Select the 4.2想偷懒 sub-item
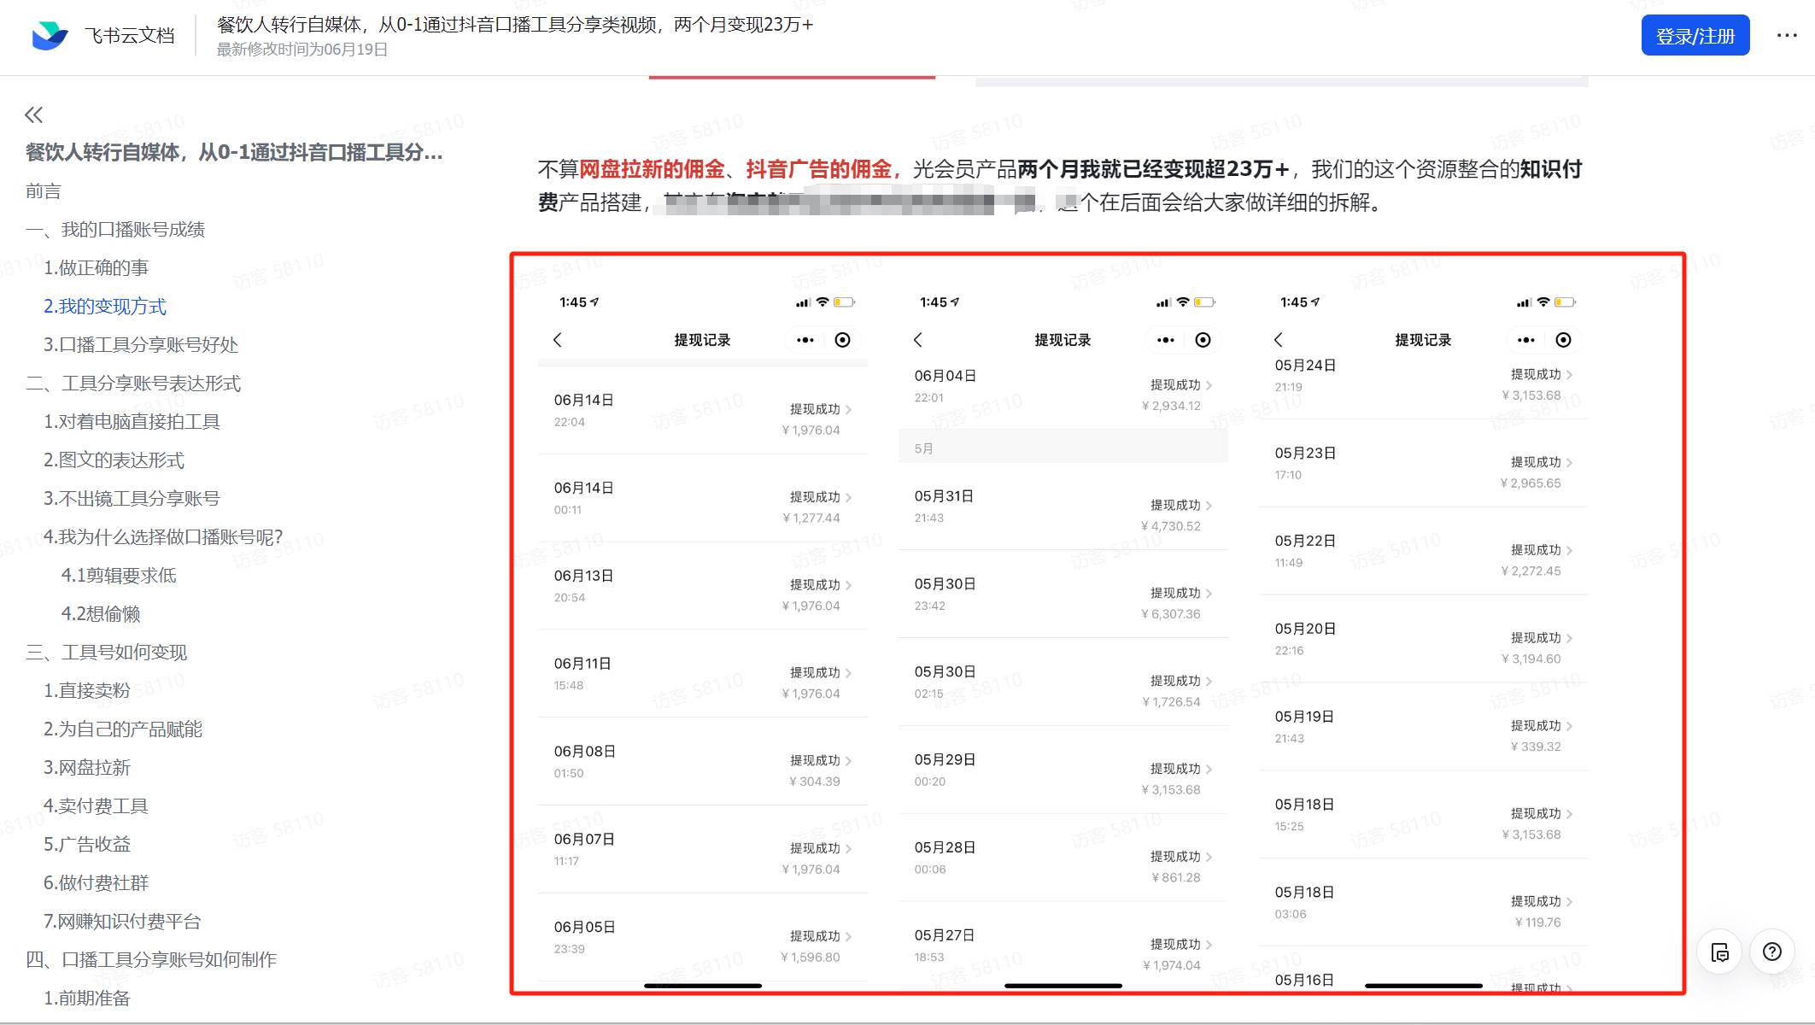The height and width of the screenshot is (1025, 1815). point(102,613)
